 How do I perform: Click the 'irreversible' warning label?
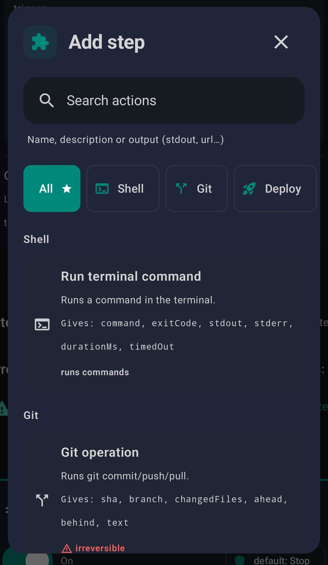[100, 548]
